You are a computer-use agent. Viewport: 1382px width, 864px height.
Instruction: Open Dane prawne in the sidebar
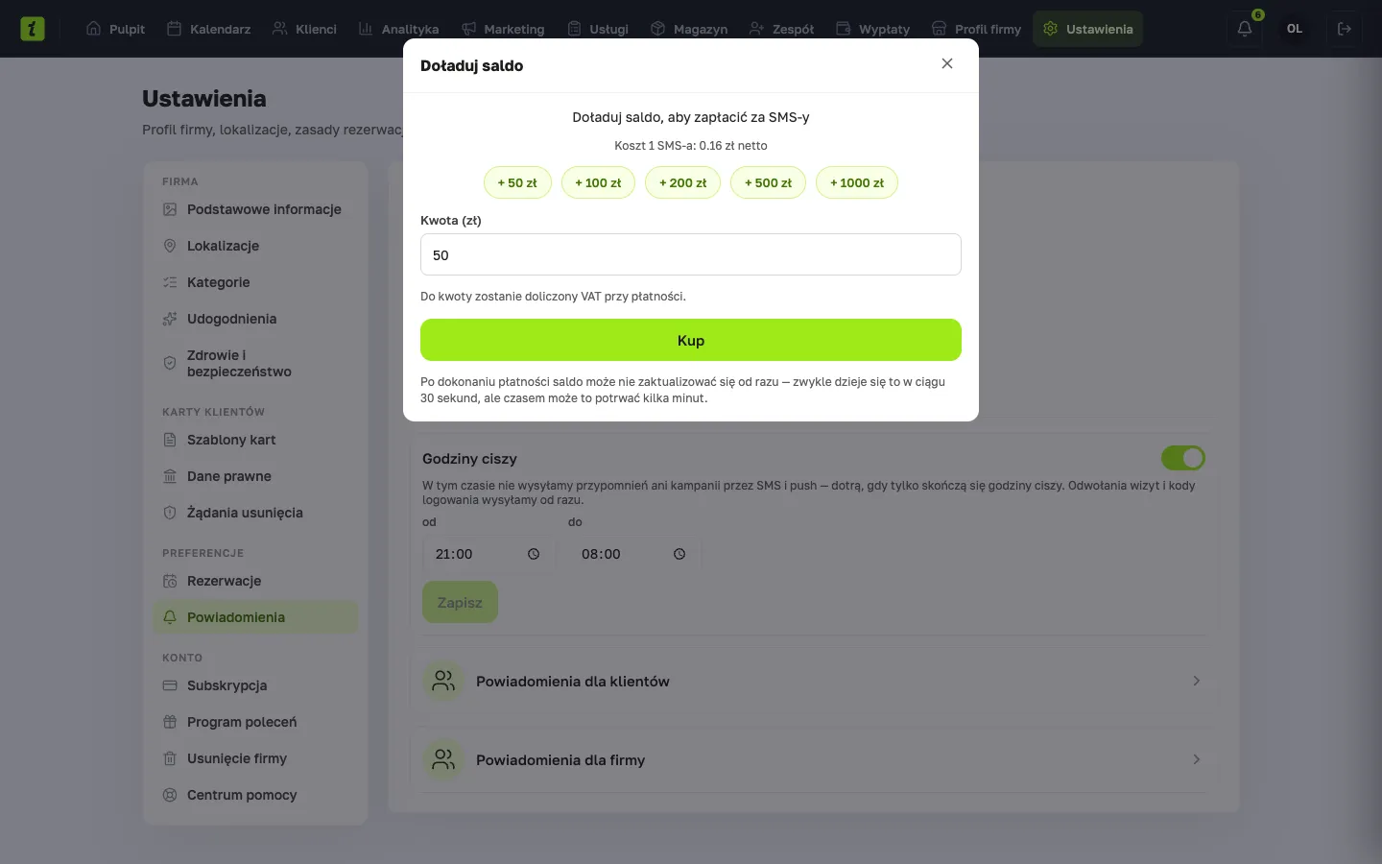point(255,476)
